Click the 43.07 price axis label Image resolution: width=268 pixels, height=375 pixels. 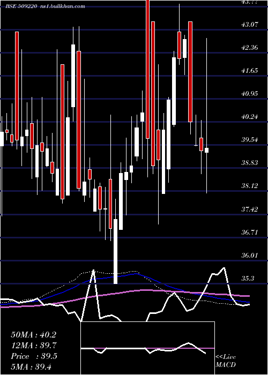pos(250,24)
